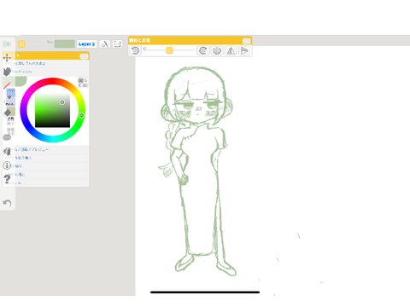Select the hand pan tool
The height and width of the screenshot is (307, 410).
click(7, 72)
